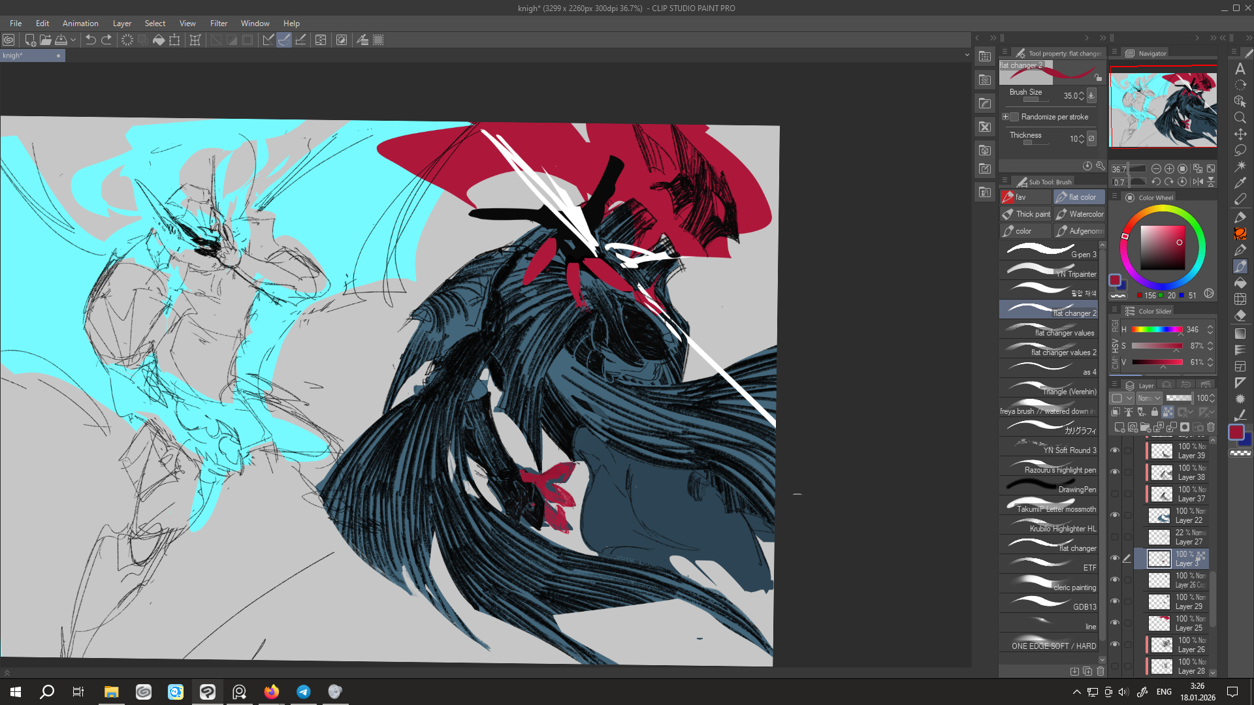The image size is (1254, 705).
Task: Expand the Randomize per stroke options
Action: pos(1005,117)
